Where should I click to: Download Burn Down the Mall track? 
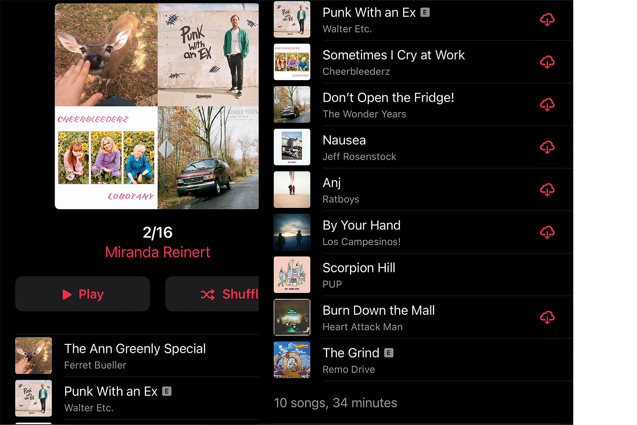pyautogui.click(x=547, y=317)
